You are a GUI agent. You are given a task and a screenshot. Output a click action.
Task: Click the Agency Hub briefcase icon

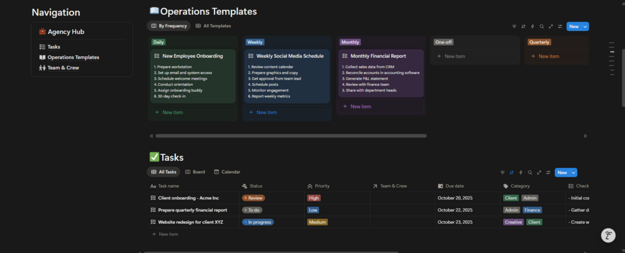(42, 32)
